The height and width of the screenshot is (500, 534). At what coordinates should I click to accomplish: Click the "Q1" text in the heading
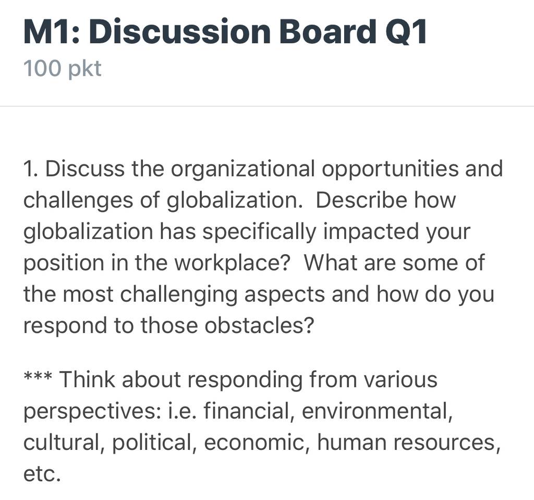click(406, 32)
